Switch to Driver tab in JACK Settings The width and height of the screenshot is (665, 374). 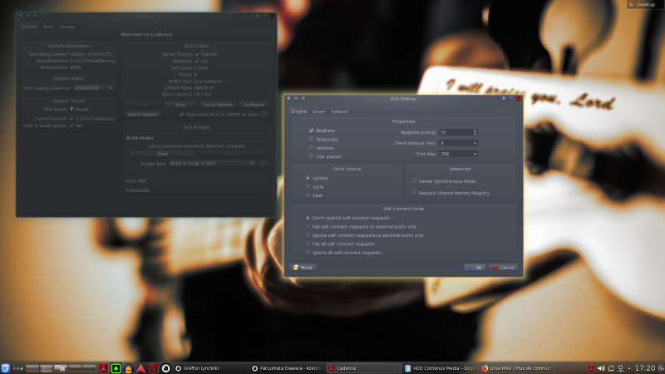click(x=318, y=111)
